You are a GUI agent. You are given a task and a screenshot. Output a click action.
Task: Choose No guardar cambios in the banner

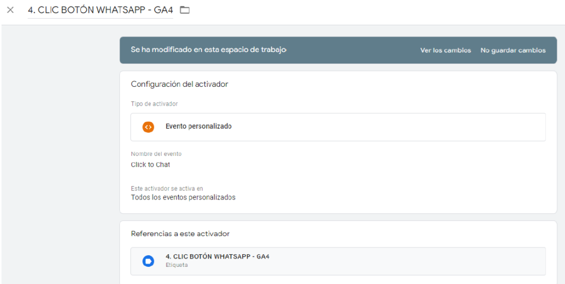point(513,50)
